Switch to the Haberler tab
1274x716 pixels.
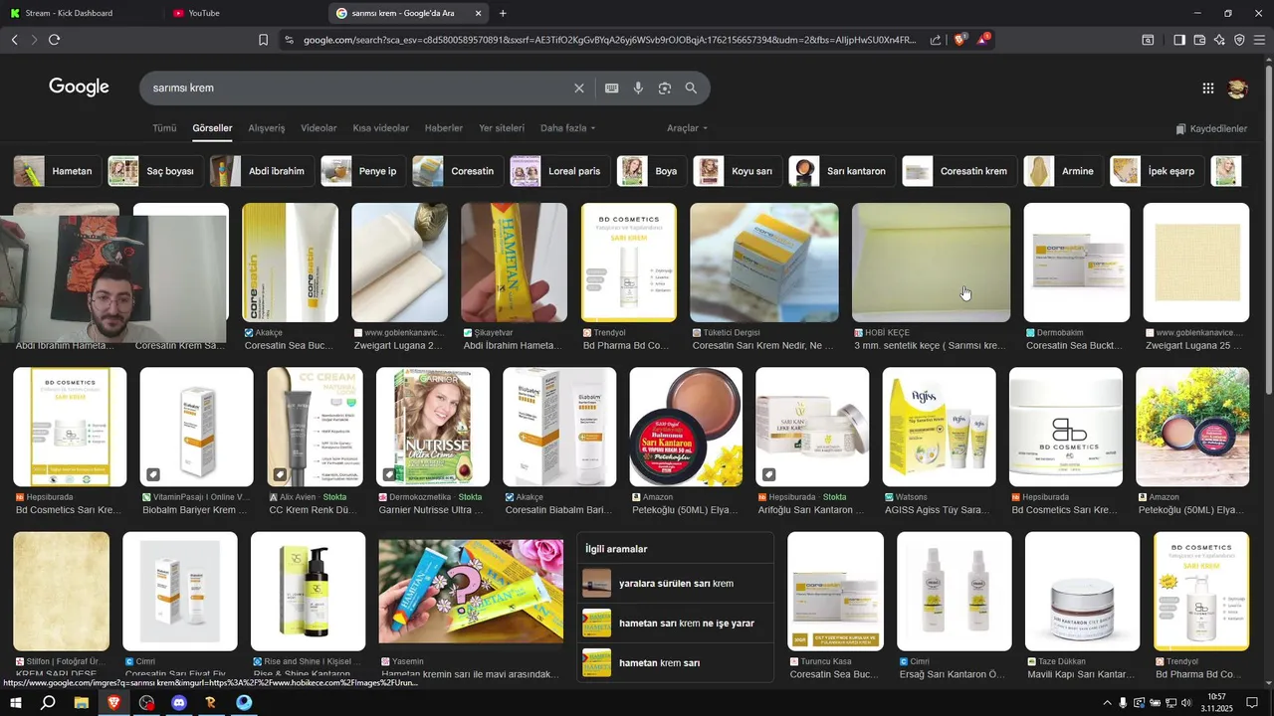[444, 128]
